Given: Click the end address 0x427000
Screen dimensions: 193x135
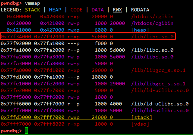Looking at the screenshot, I should pyautogui.click(x=52, y=30).
